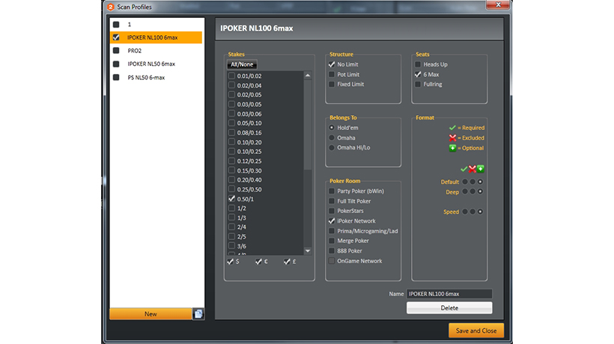Viewport: 614px width, 344px height.
Task: Check Full Tilt Poker room
Action: click(332, 201)
